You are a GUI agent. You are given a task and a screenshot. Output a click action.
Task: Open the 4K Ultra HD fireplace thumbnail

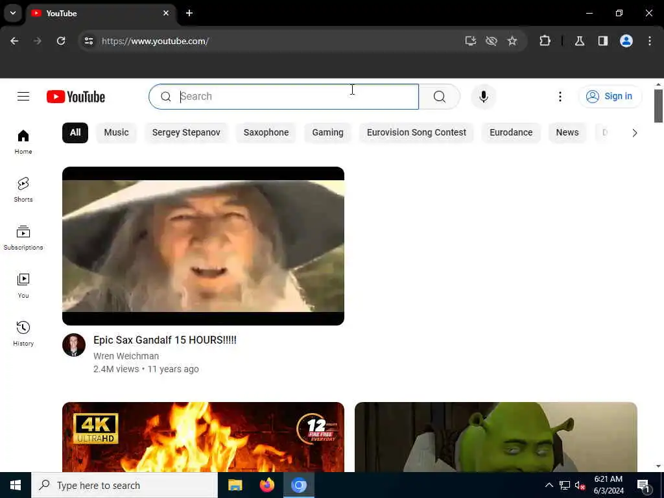point(203,437)
